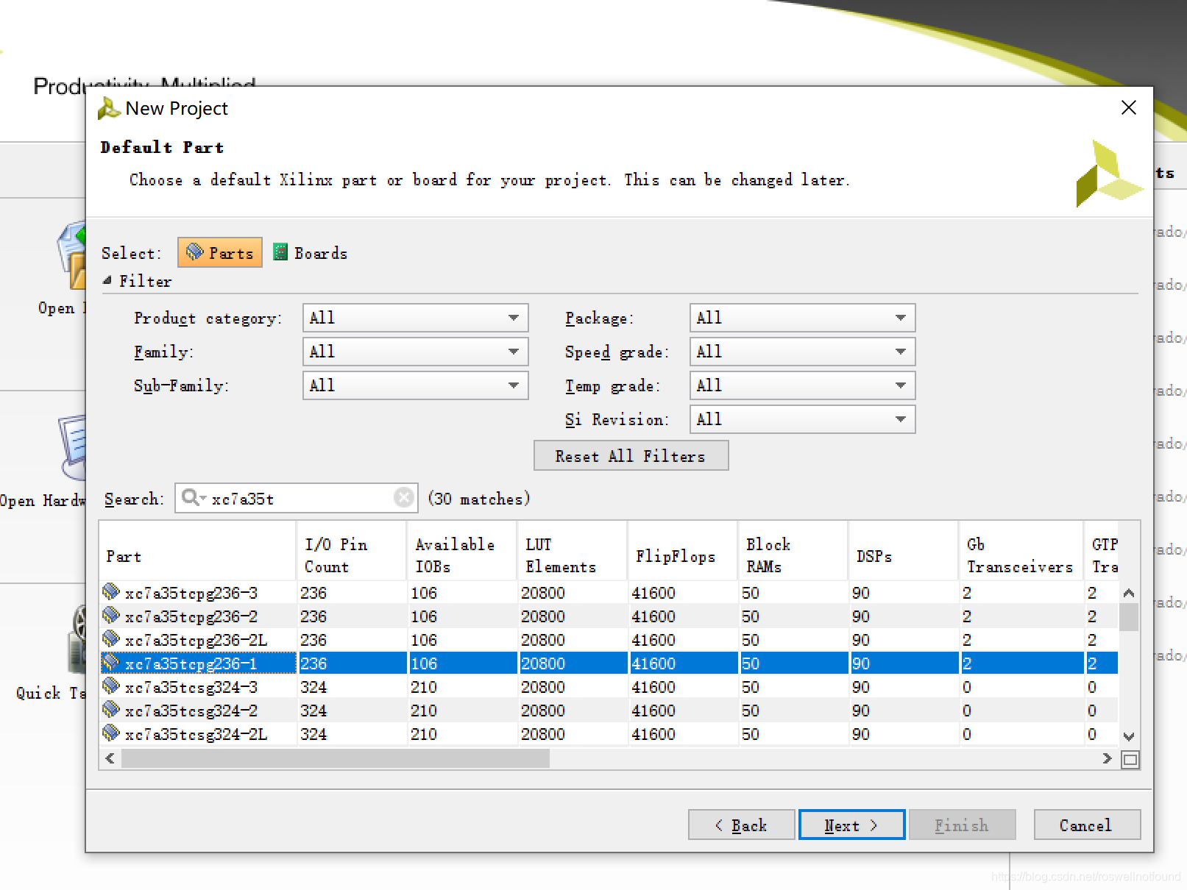Open Family dropdown
This screenshot has height=890, width=1187.
click(x=415, y=352)
